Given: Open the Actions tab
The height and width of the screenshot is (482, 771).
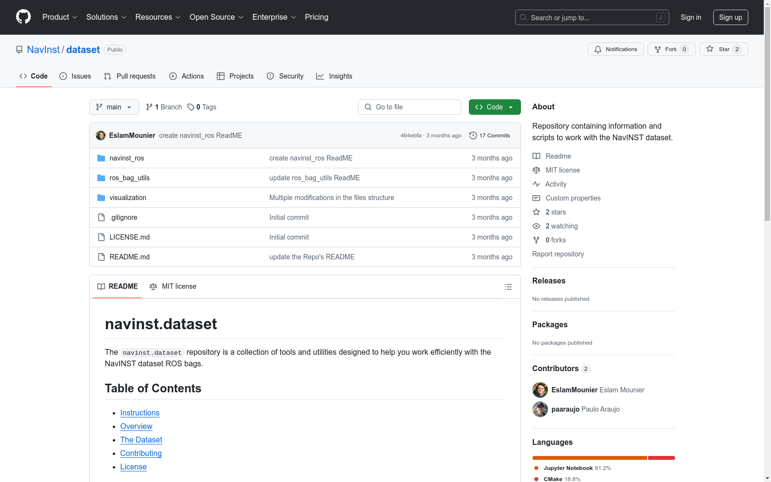Looking at the screenshot, I should pos(186,76).
